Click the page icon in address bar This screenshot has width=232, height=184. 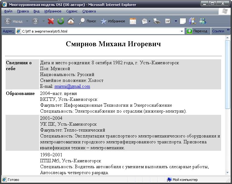[x=19, y=31]
